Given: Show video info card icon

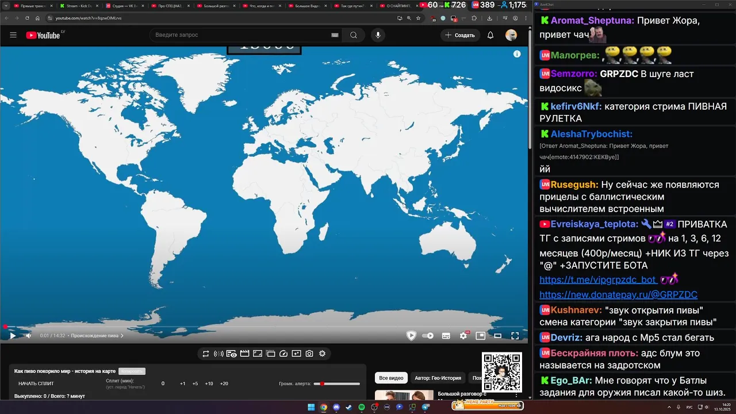Looking at the screenshot, I should point(517,53).
